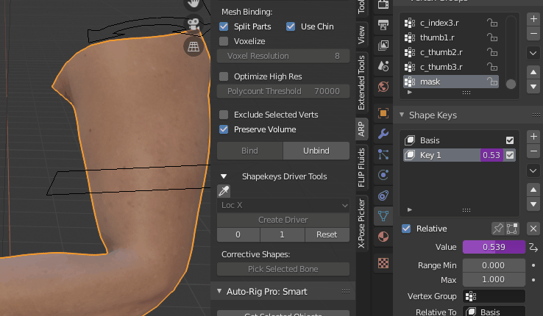The width and height of the screenshot is (543, 316).
Task: Move vertex group up in list
Action: pyautogui.click(x=533, y=72)
